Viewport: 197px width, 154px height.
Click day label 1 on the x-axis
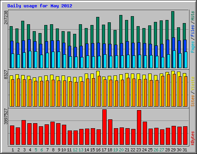pyautogui.click(x=13, y=150)
